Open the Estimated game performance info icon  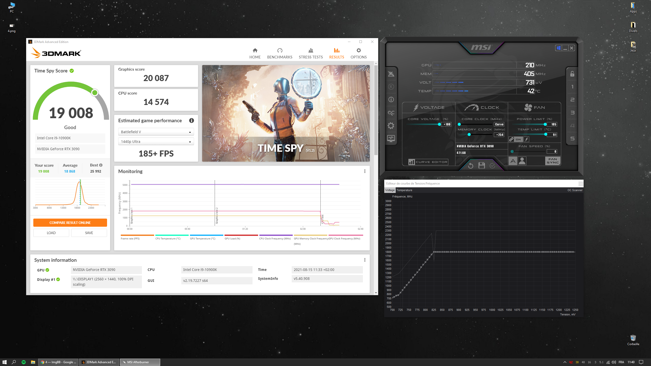pyautogui.click(x=191, y=120)
